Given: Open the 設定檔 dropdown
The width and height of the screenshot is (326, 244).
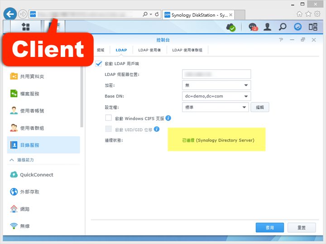Looking at the screenshot, I should [x=216, y=107].
